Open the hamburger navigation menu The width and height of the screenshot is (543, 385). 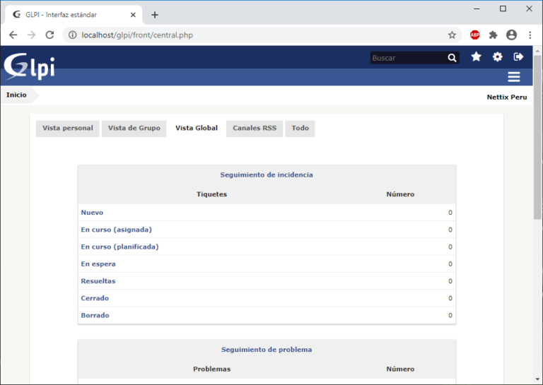tap(514, 77)
